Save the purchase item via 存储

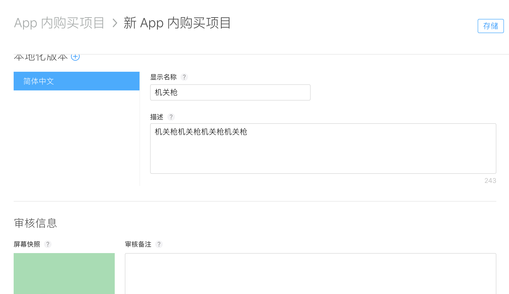(x=490, y=26)
